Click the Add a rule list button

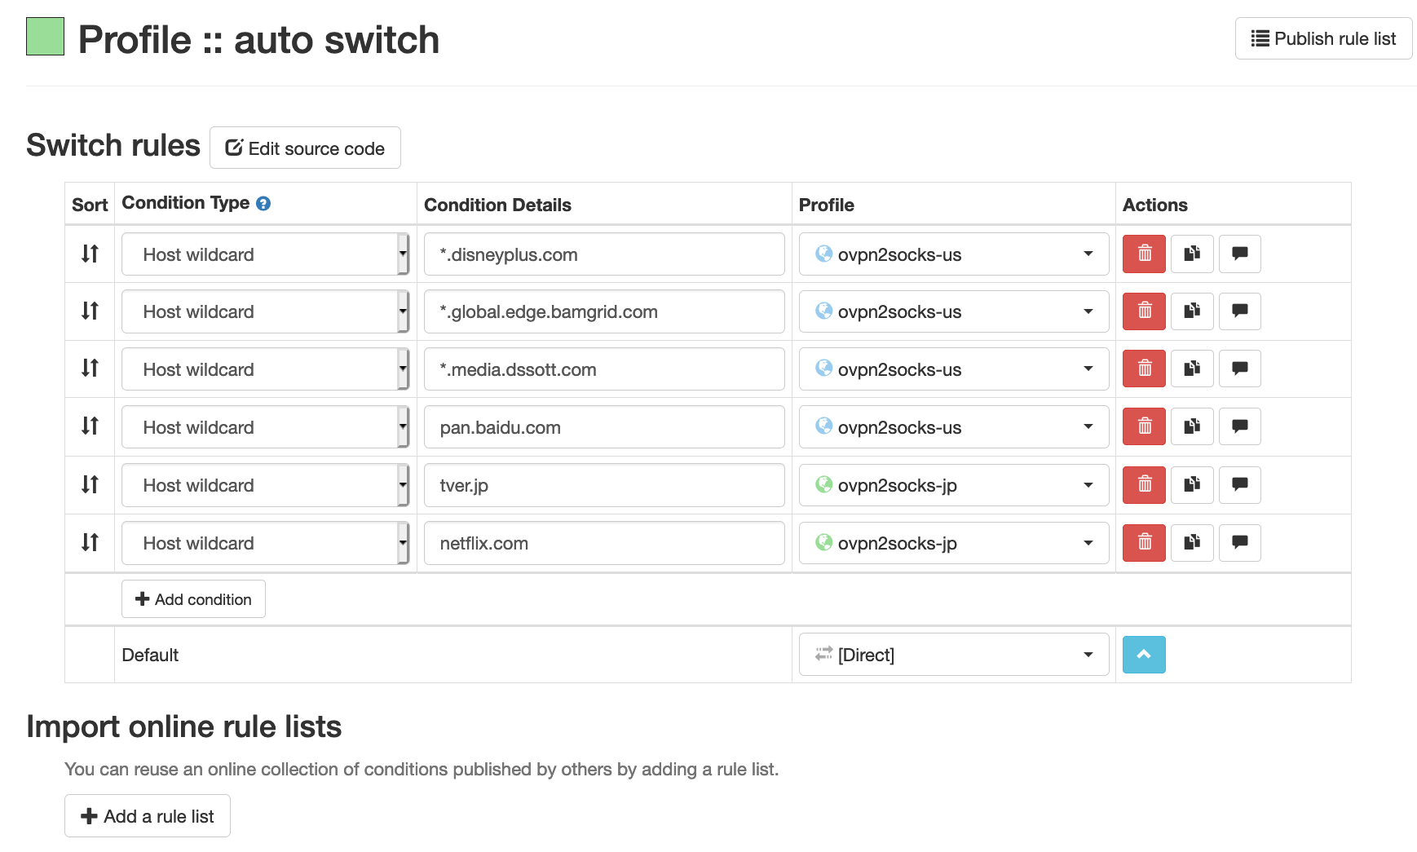click(x=148, y=816)
